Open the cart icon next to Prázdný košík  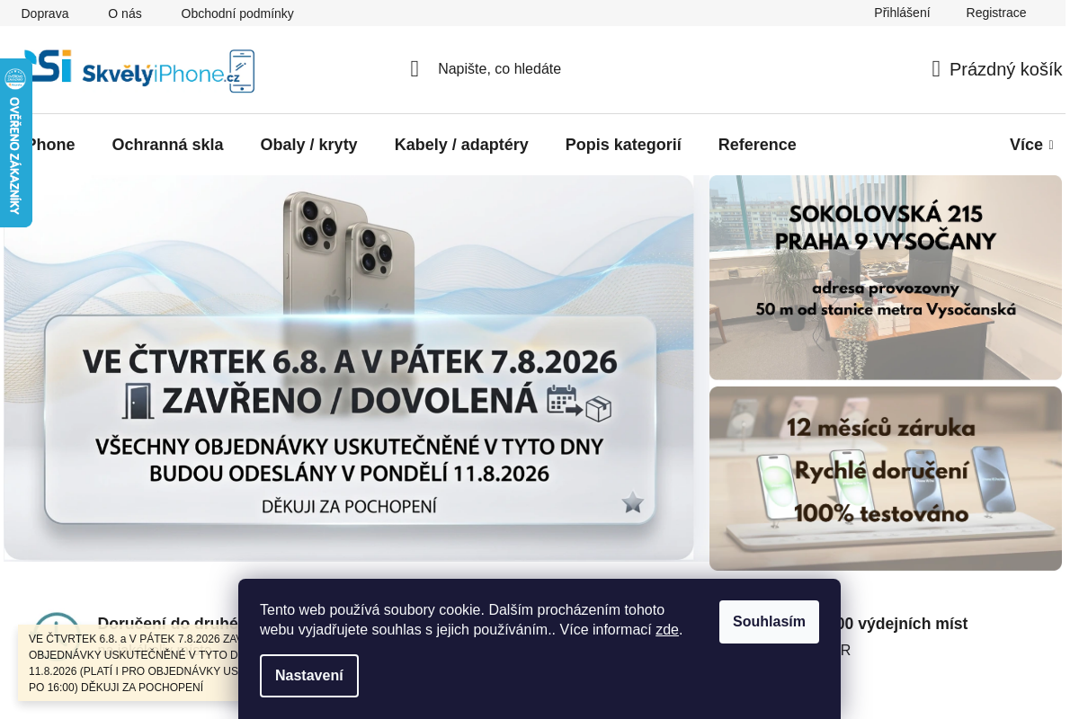point(936,69)
